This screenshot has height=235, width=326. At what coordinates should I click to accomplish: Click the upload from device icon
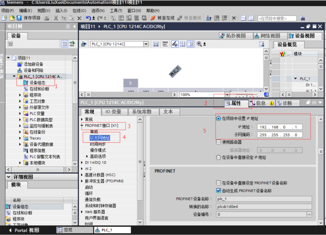pos(129,18)
